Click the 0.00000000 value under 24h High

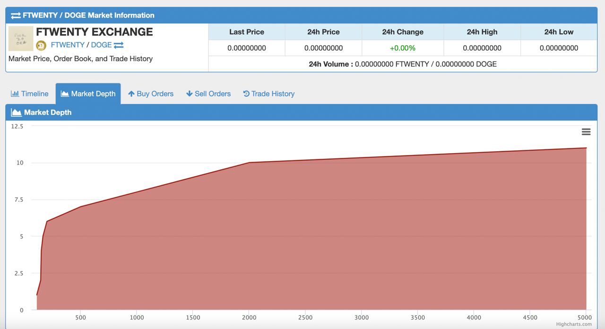coord(482,48)
